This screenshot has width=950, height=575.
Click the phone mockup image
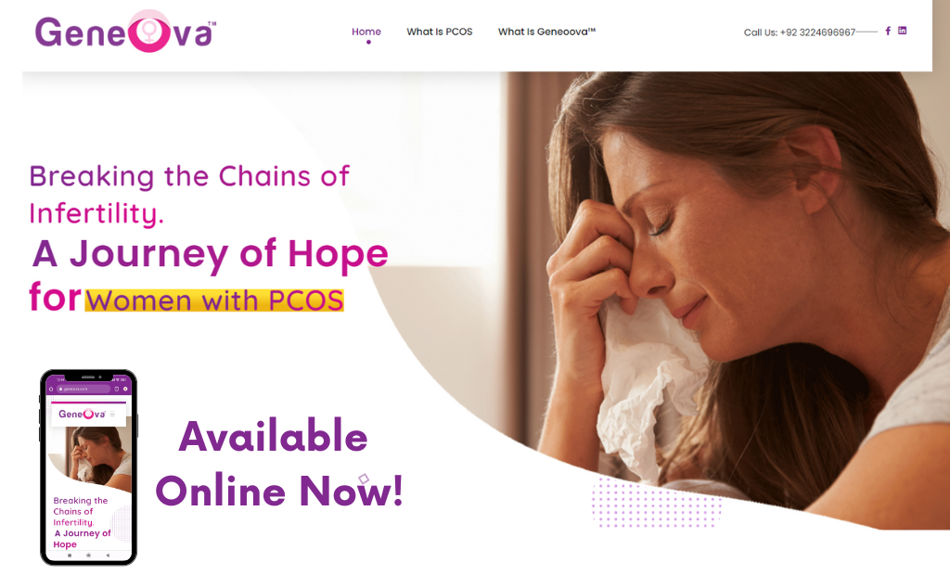tap(88, 467)
